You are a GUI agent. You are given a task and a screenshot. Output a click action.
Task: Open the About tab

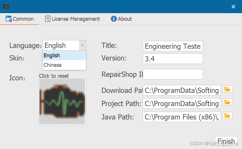pyautogui.click(x=125, y=19)
